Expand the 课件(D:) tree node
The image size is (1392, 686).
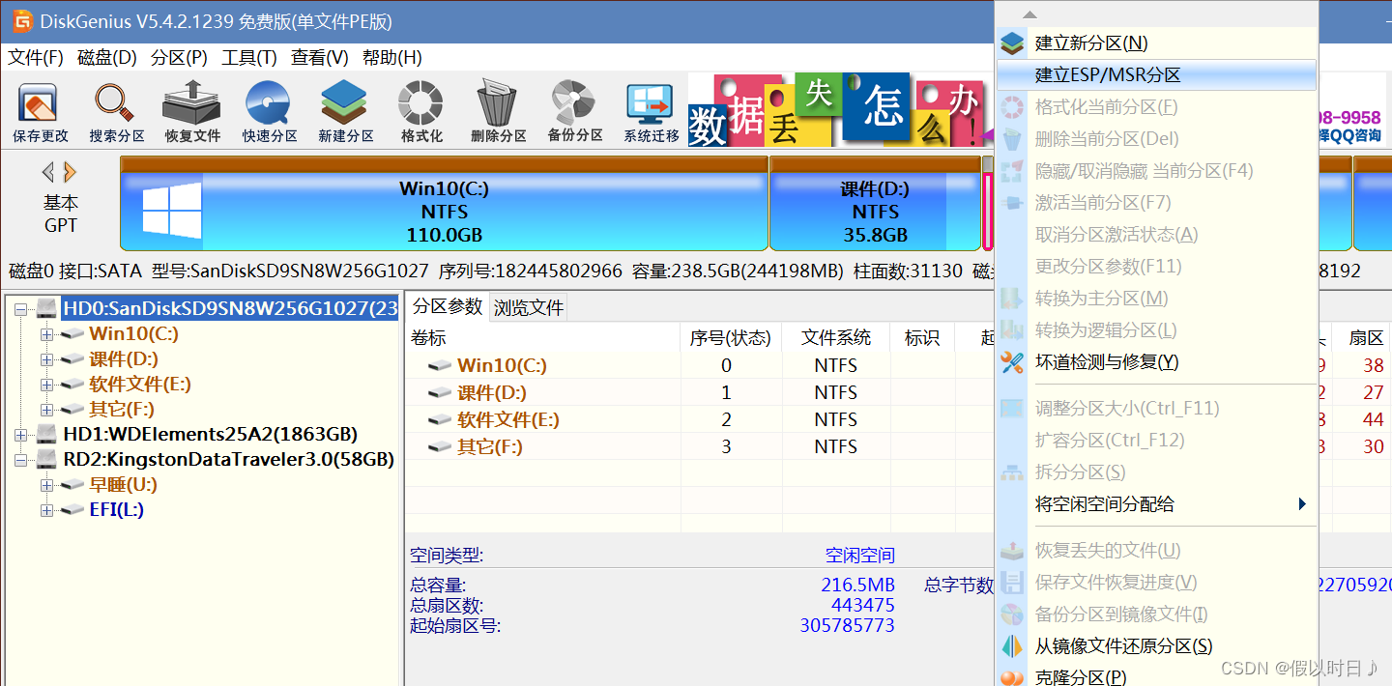46,359
